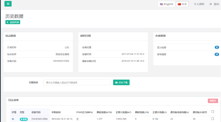Image resolution: width=221 pixels, height=122 pixels.
Task: Log out via 登出 link
Action: pyautogui.click(x=214, y=4)
